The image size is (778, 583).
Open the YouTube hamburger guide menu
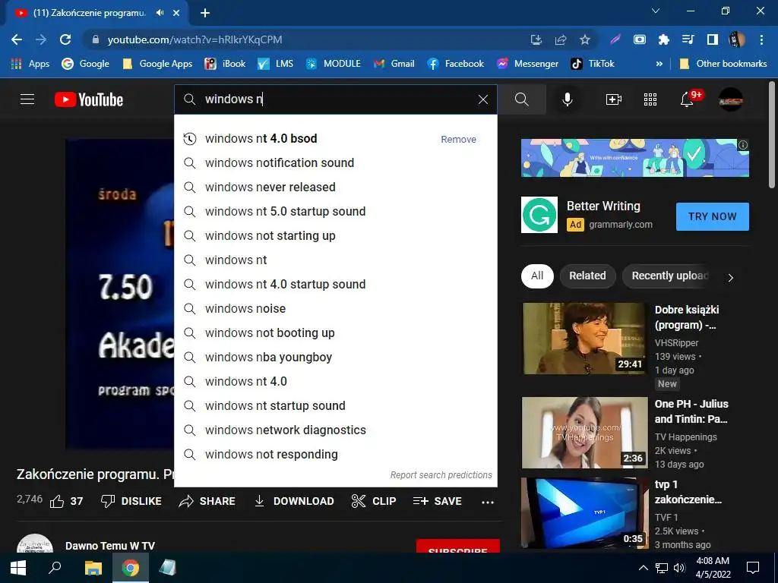click(27, 99)
